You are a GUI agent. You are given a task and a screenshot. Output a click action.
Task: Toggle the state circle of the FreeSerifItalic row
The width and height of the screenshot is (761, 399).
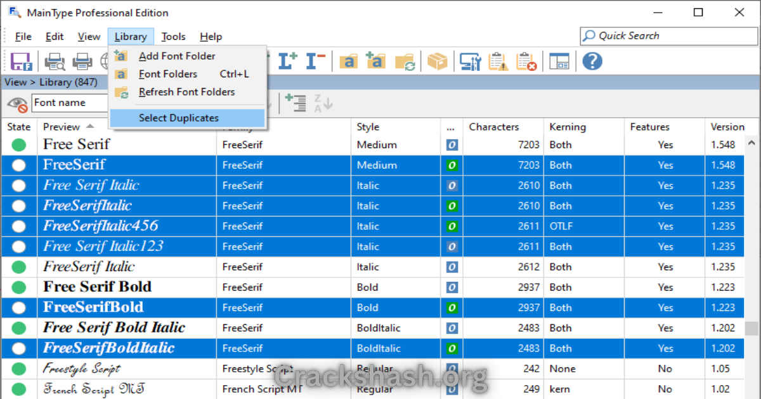19,206
